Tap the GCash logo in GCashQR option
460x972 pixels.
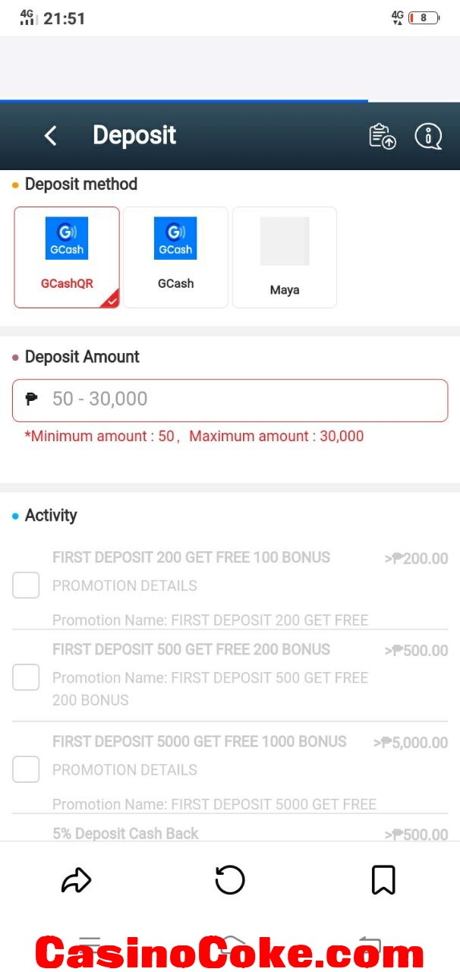67,238
